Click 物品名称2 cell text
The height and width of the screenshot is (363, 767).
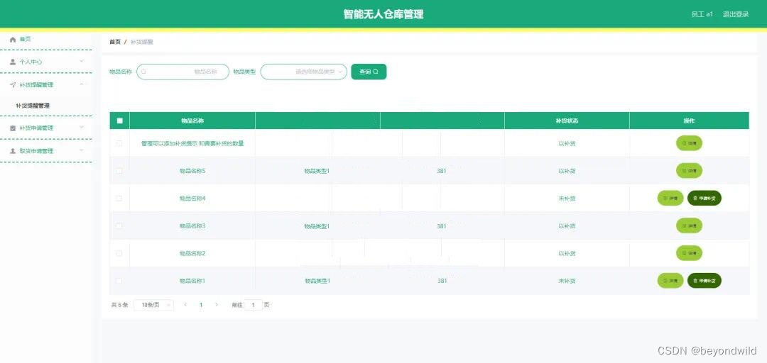click(x=192, y=254)
